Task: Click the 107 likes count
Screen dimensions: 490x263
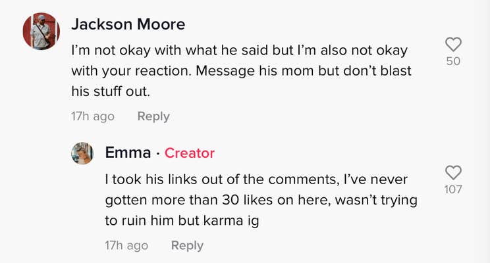Action: pyautogui.click(x=453, y=189)
